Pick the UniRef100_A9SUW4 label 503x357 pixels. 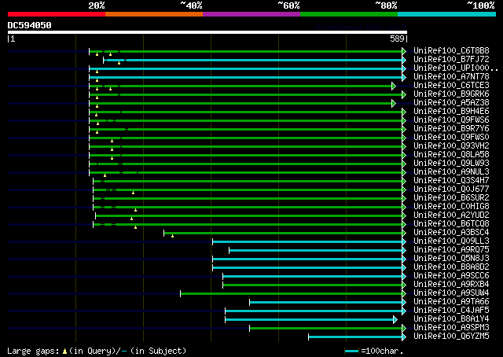point(451,293)
